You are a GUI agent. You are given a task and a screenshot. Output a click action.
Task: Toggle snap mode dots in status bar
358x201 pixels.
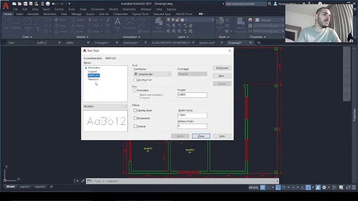268,188
